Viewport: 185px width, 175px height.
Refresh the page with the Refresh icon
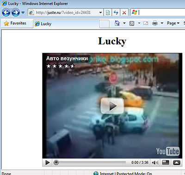pos(116,12)
